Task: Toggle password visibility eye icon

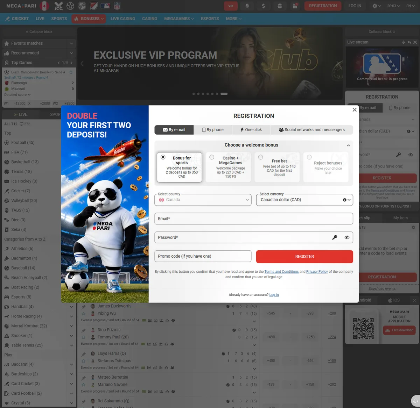Action: (x=347, y=237)
